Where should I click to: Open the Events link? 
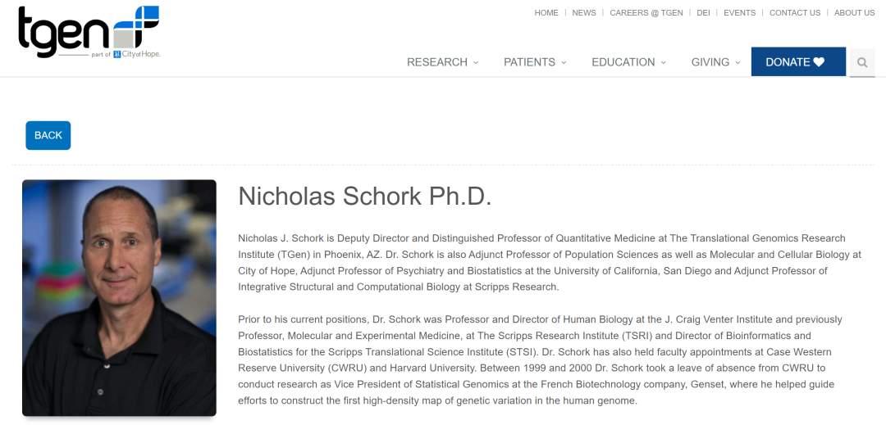click(x=739, y=13)
